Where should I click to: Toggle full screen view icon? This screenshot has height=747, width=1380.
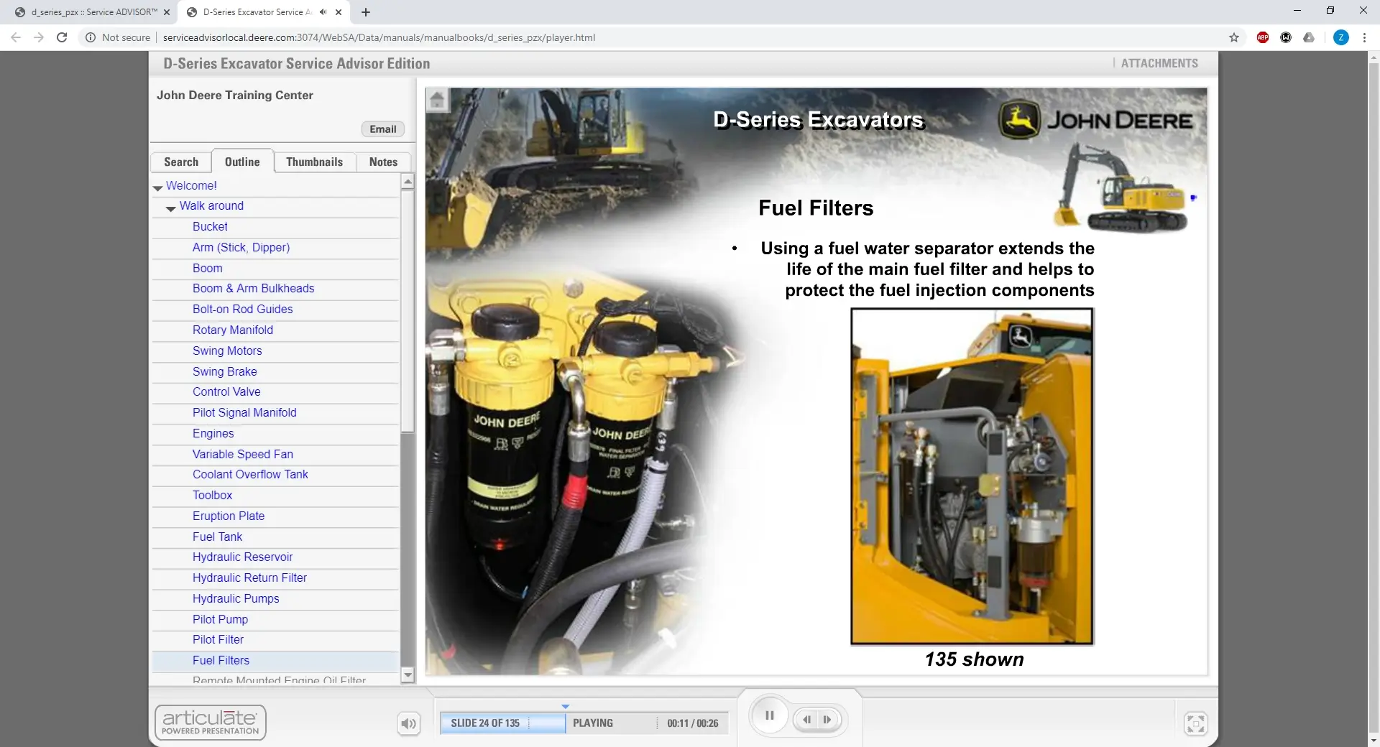pyautogui.click(x=1195, y=723)
